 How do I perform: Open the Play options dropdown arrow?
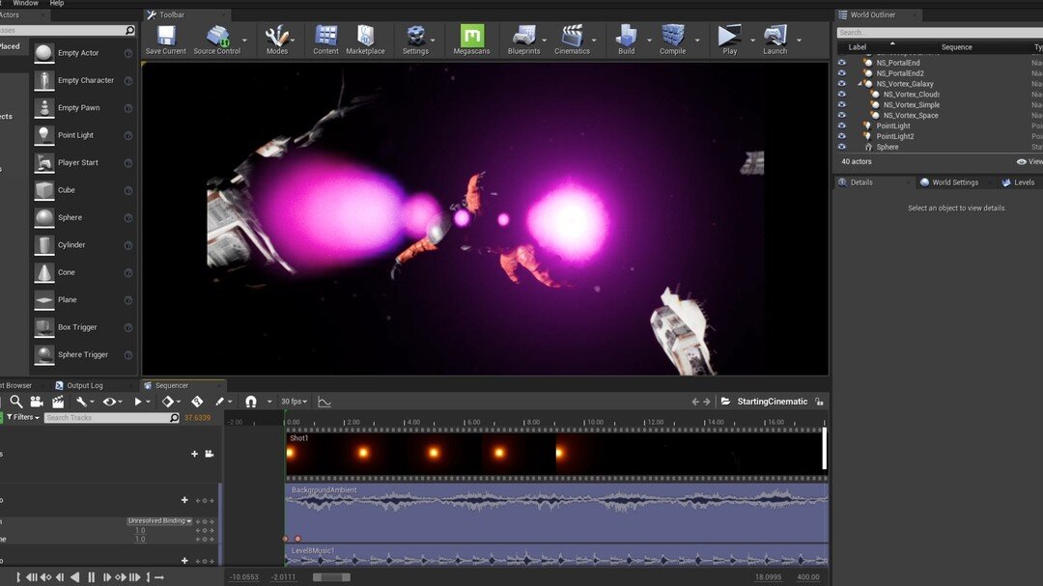click(x=752, y=41)
